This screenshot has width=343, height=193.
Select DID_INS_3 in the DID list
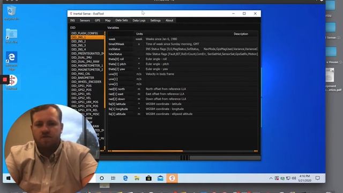point(87,45)
